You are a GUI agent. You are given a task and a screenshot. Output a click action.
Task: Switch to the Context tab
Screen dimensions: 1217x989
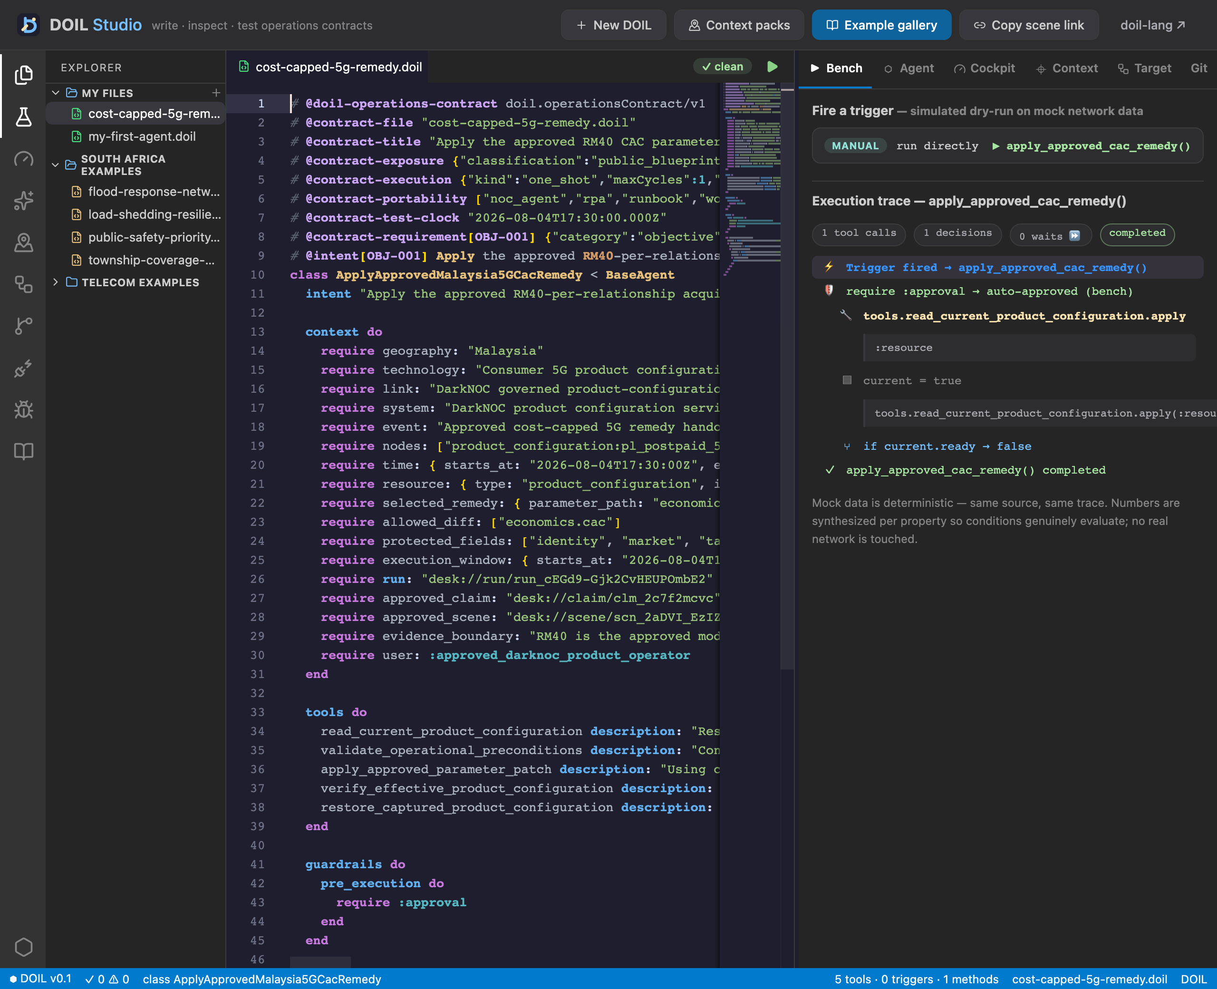tap(1067, 68)
